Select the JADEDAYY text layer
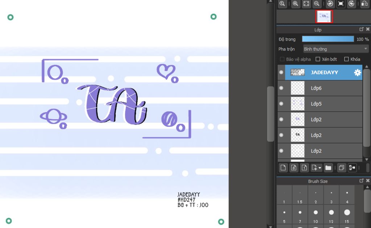The width and height of the screenshot is (371, 228). click(324, 72)
